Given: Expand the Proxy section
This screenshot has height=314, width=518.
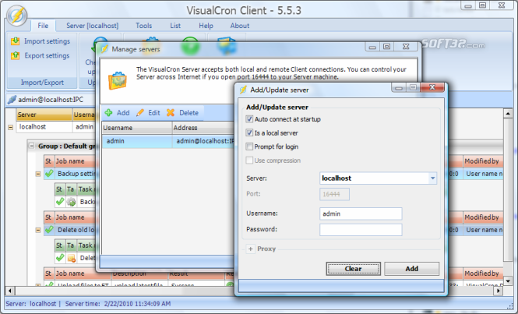Looking at the screenshot, I should pyautogui.click(x=250, y=249).
